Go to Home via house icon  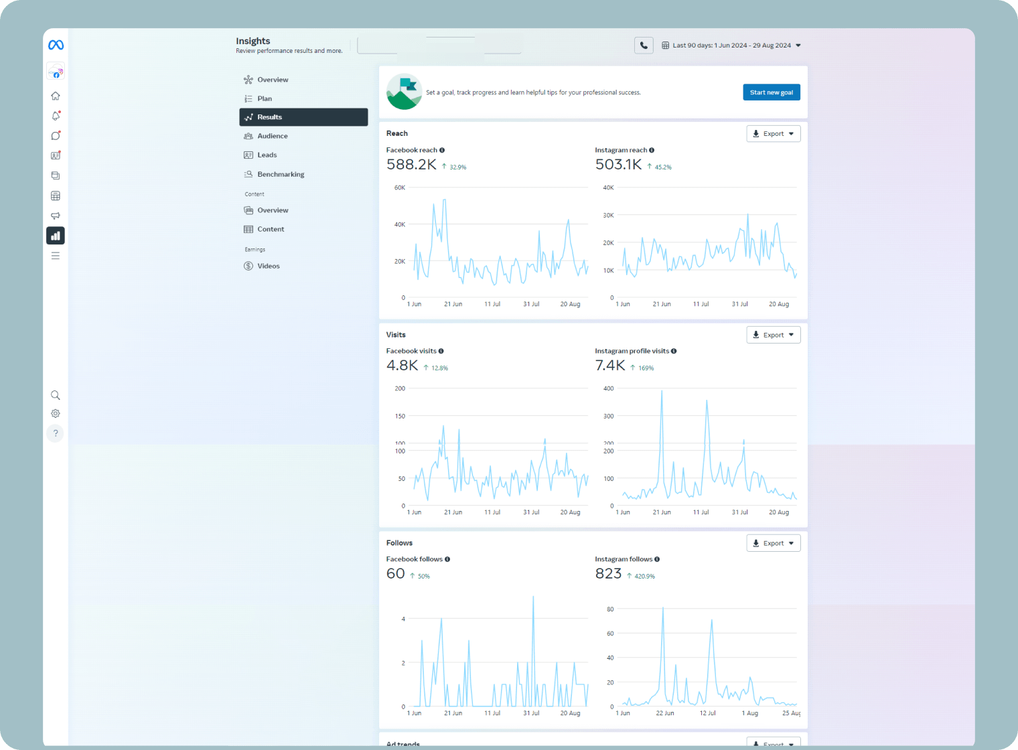click(56, 96)
